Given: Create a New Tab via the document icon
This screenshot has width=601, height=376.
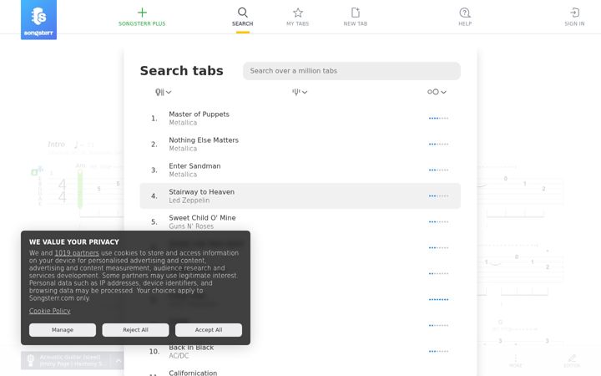Looking at the screenshot, I should tap(356, 13).
